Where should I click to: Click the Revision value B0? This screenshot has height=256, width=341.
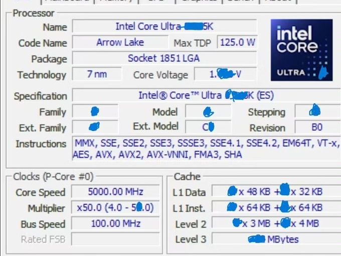click(318, 127)
